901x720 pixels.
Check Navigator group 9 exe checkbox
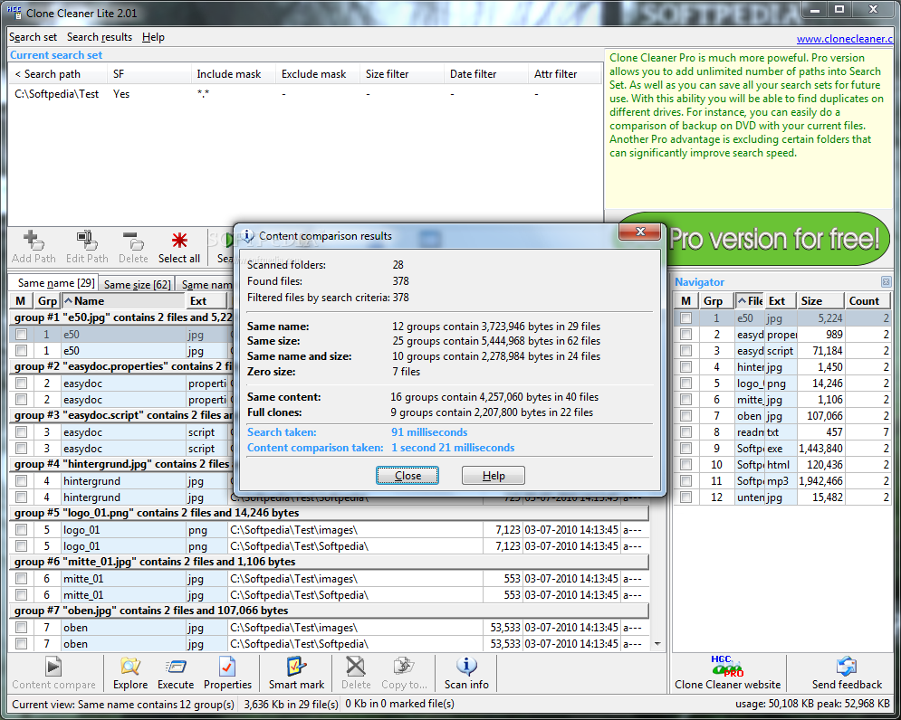click(x=685, y=448)
